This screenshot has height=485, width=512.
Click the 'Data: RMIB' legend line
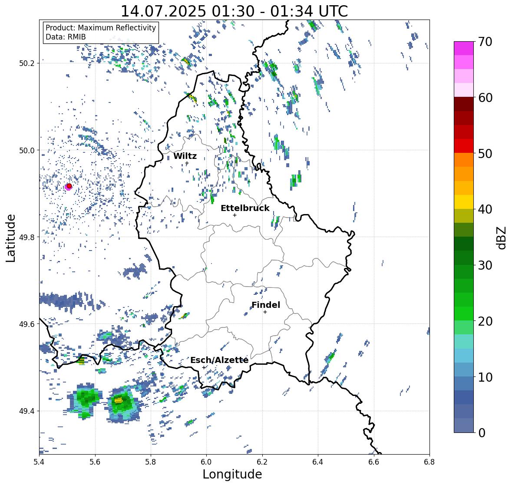tap(66, 37)
